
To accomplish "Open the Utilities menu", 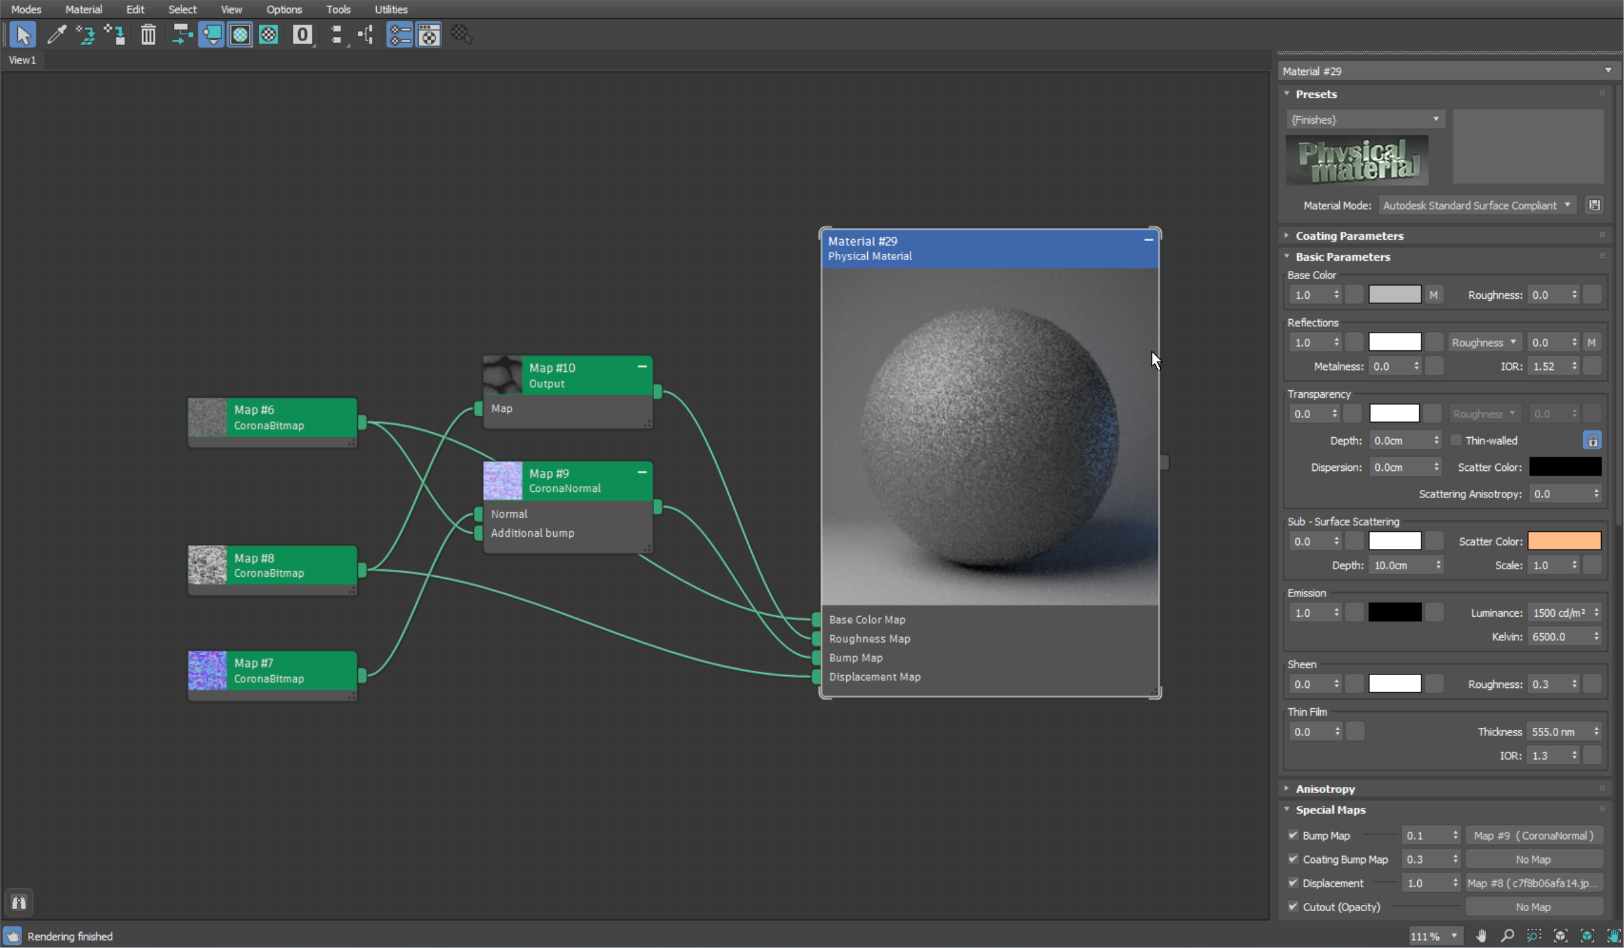I will pyautogui.click(x=391, y=9).
